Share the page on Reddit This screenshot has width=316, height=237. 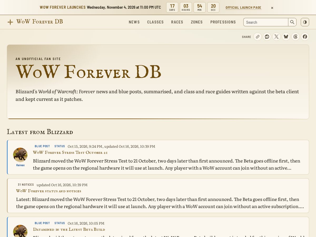(267, 37)
